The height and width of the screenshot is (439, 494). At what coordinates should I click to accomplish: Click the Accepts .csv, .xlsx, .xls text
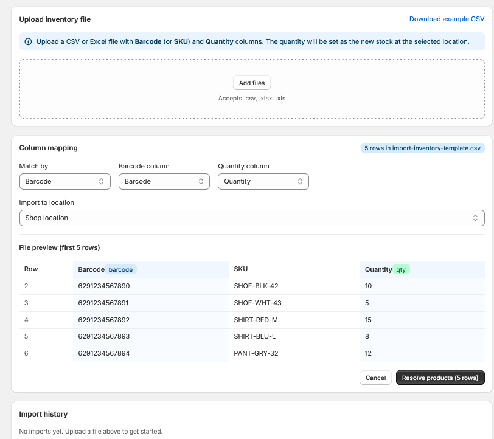(x=252, y=99)
